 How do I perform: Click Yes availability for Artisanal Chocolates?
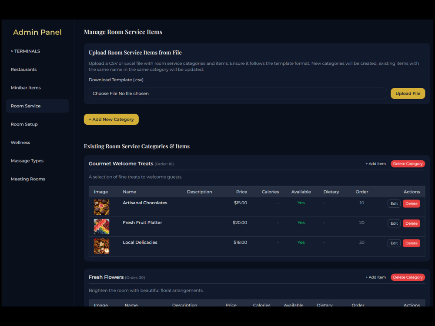tap(301, 203)
